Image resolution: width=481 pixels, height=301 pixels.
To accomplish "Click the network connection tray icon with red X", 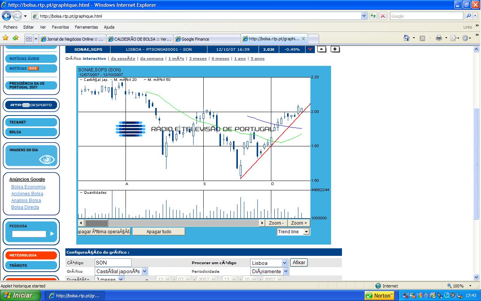I will [406, 296].
